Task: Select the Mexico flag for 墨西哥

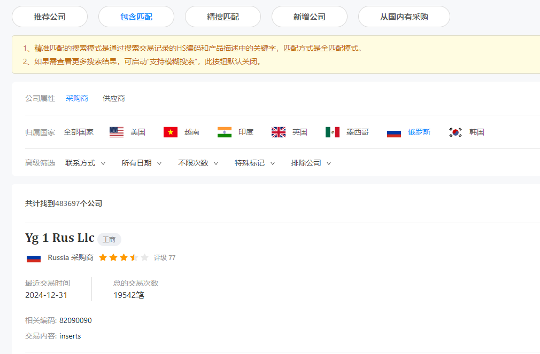Action: tap(332, 131)
